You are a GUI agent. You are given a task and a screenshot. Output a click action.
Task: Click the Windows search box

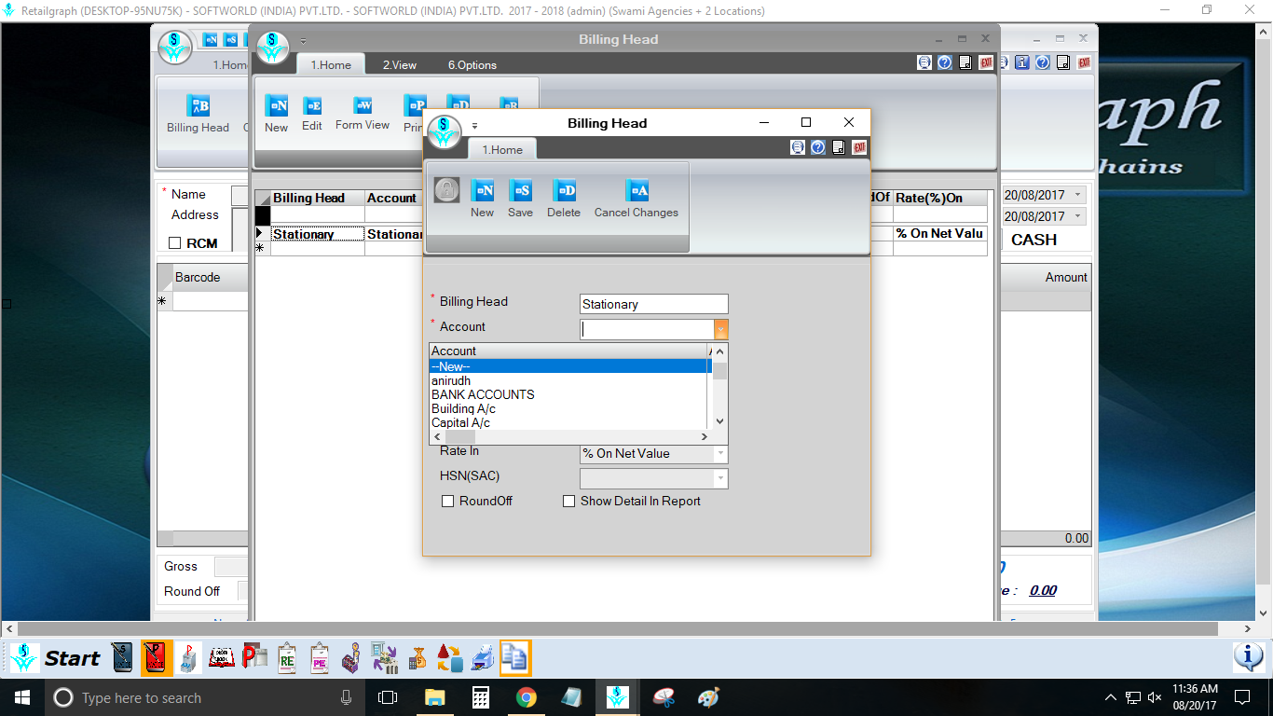(204, 697)
